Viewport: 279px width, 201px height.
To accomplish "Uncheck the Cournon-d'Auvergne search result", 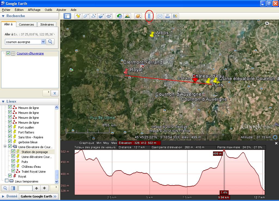I will coord(8,53).
